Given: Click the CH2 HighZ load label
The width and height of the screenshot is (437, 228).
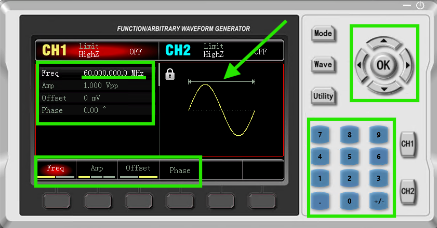Looking at the screenshot, I should pyautogui.click(x=214, y=54).
